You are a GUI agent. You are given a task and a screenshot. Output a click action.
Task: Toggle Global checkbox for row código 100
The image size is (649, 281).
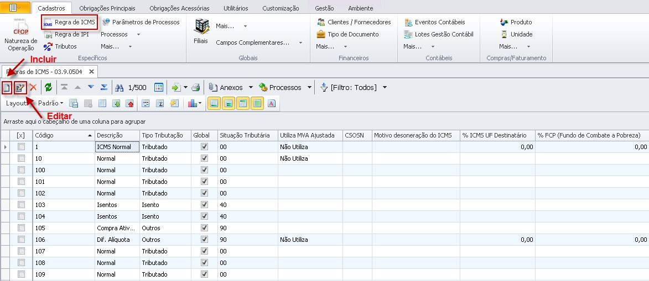(x=204, y=170)
